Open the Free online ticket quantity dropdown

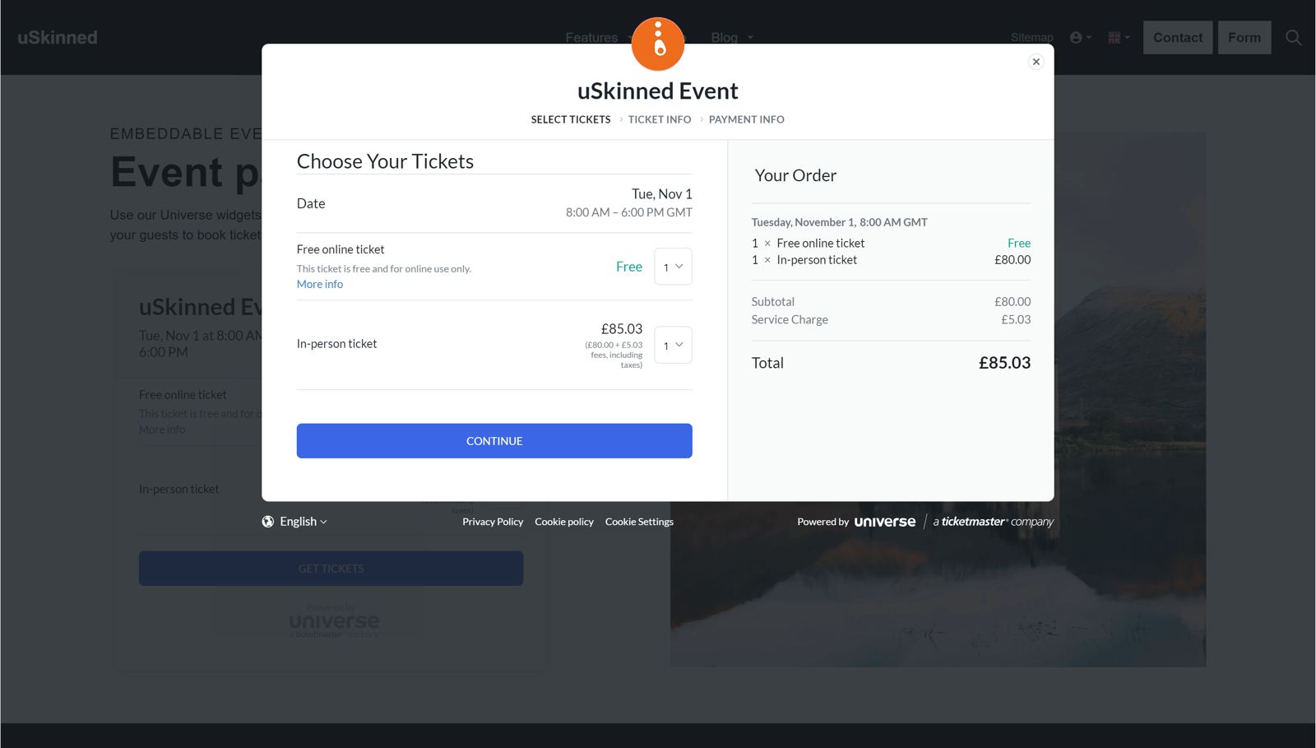(673, 266)
